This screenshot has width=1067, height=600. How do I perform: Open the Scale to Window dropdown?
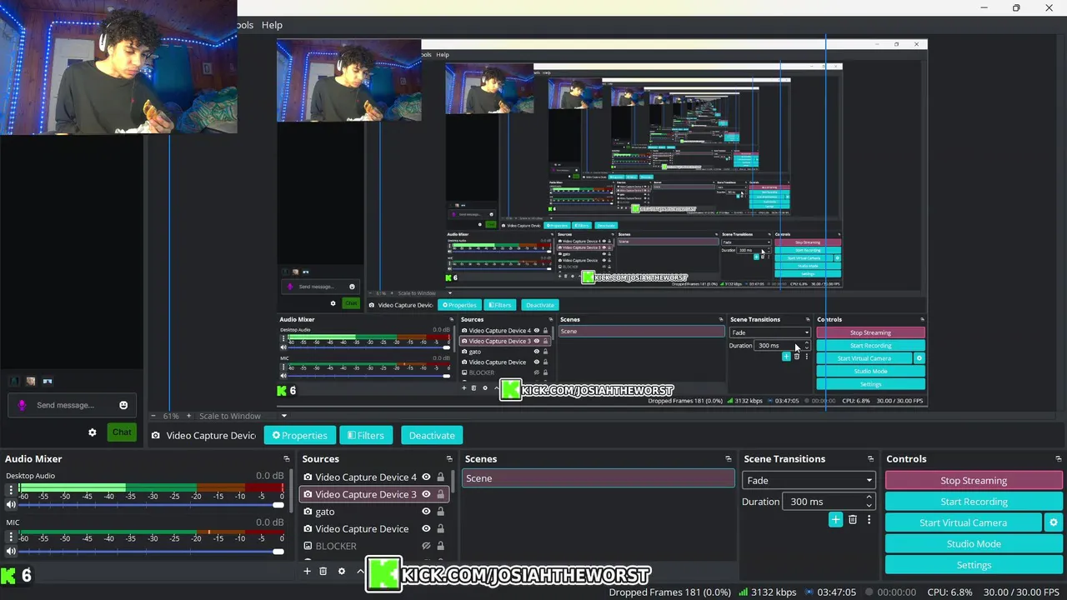242,416
